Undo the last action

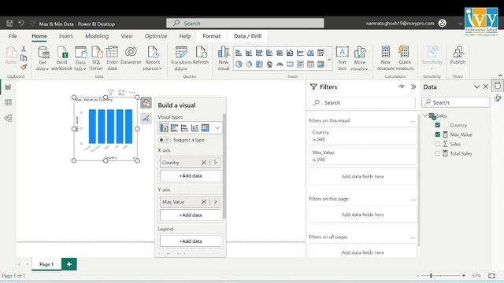[x=21, y=24]
